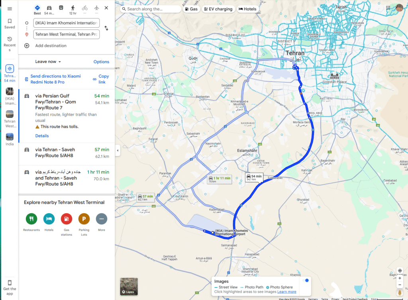Open route Options
The width and height of the screenshot is (408, 300).
[x=101, y=62]
